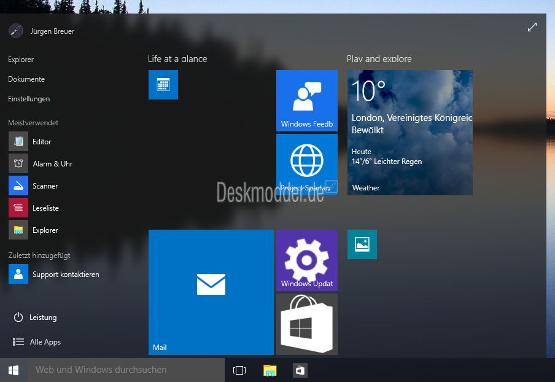The width and height of the screenshot is (555, 382).
Task: Open the Photos tile
Action: point(362,244)
